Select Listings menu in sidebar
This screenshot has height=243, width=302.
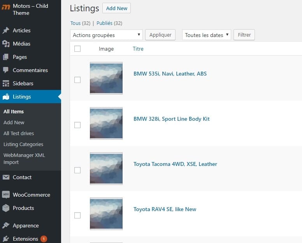click(x=30, y=97)
